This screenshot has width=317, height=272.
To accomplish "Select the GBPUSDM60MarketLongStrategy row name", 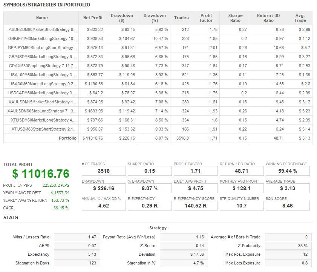I will [x=43, y=57].
